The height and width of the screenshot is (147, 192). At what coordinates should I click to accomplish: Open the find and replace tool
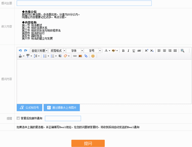182,51
